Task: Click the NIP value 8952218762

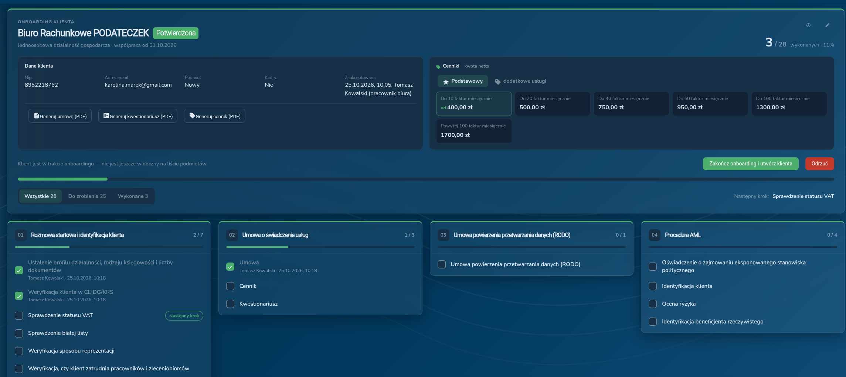Action: 41,85
